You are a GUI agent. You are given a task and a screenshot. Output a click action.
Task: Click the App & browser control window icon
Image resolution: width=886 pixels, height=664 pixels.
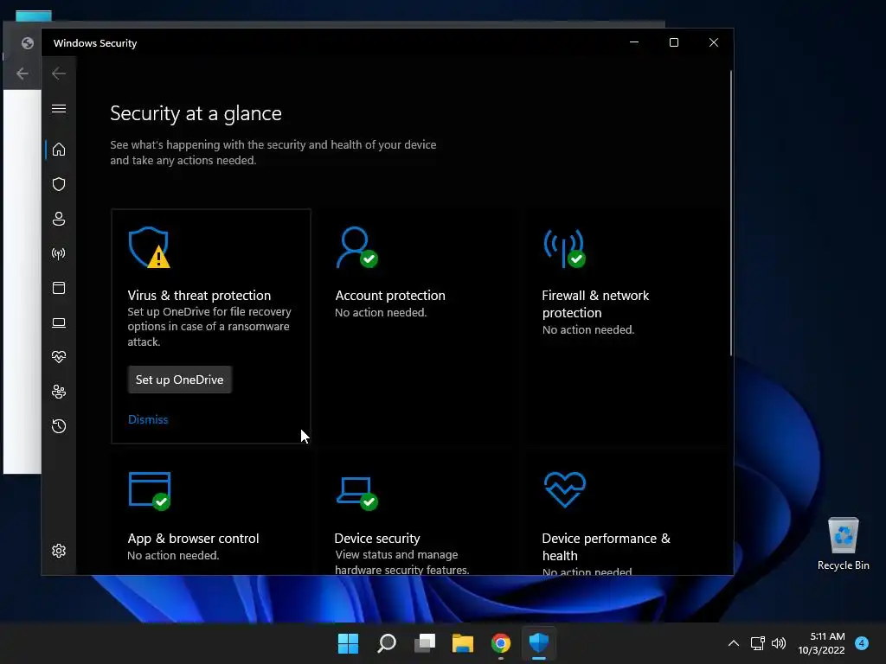149,491
